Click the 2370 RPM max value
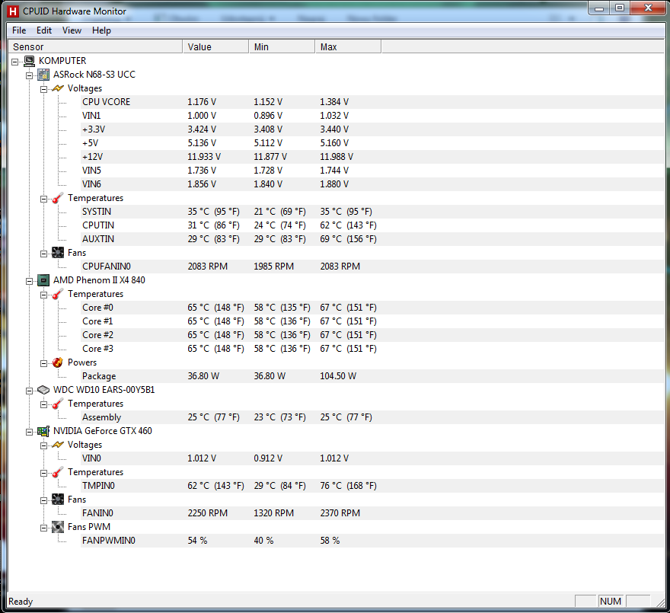The image size is (670, 613). [340, 513]
